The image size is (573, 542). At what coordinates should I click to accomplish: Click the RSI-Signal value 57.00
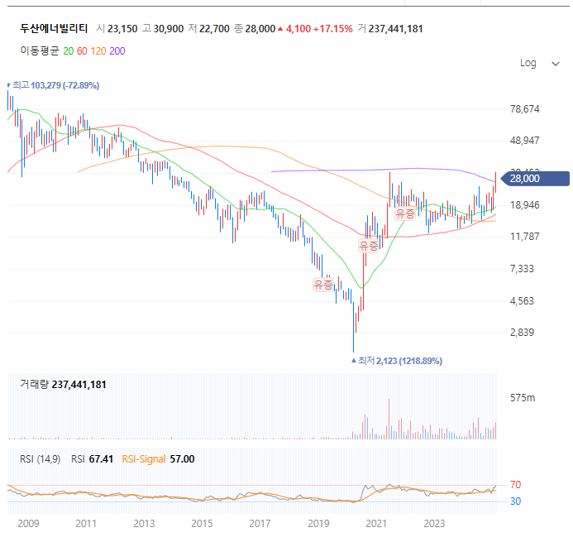coord(182,459)
